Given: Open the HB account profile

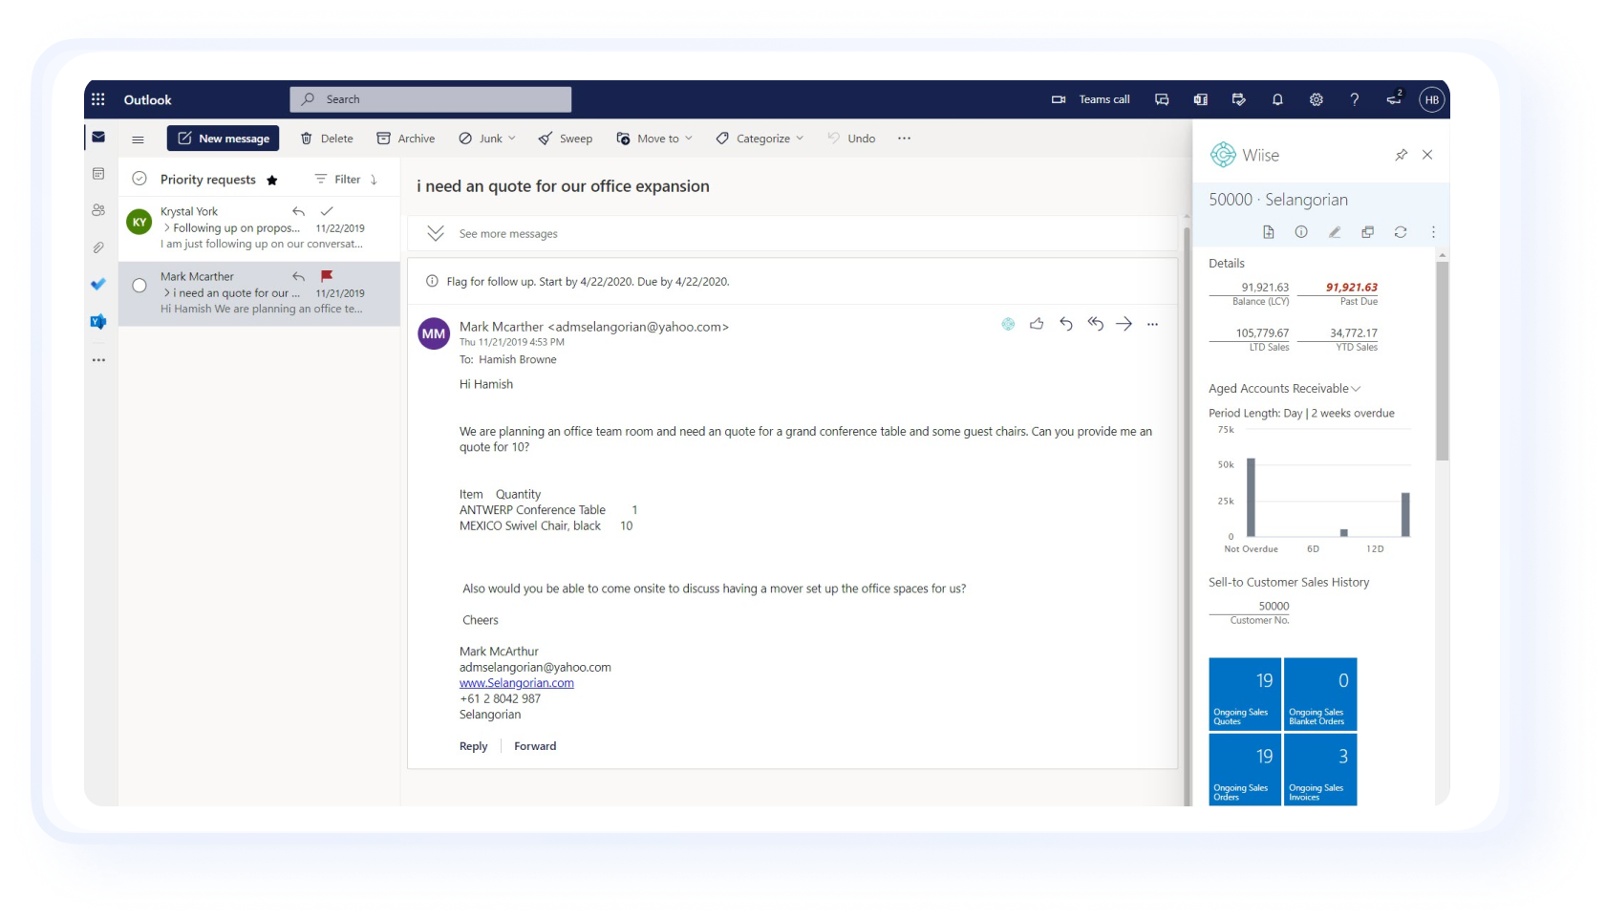Looking at the screenshot, I should (1431, 99).
